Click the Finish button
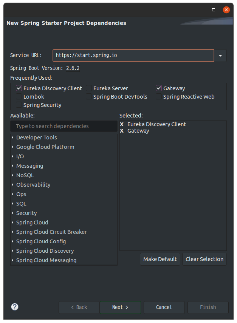The height and width of the screenshot is (323, 237). (208, 308)
